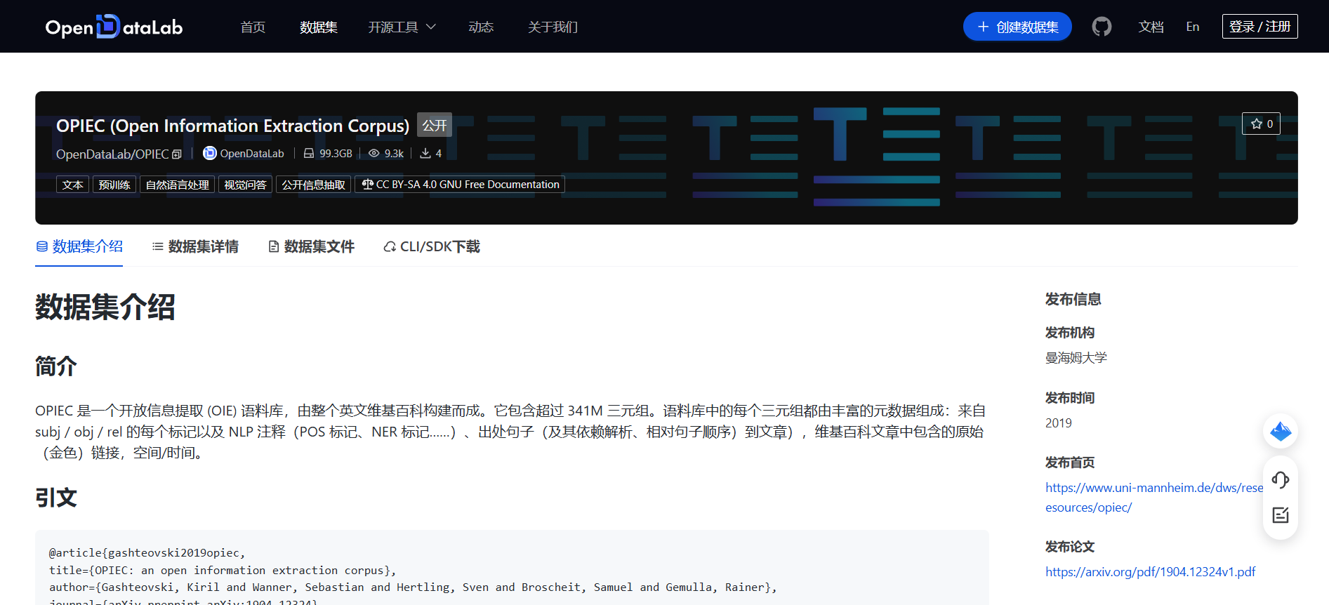Click the OpenDataLab logo

coord(114,27)
